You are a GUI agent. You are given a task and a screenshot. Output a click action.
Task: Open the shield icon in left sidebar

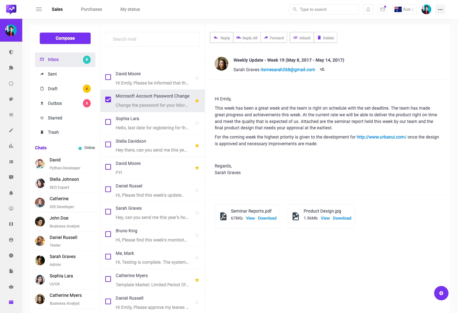click(11, 52)
